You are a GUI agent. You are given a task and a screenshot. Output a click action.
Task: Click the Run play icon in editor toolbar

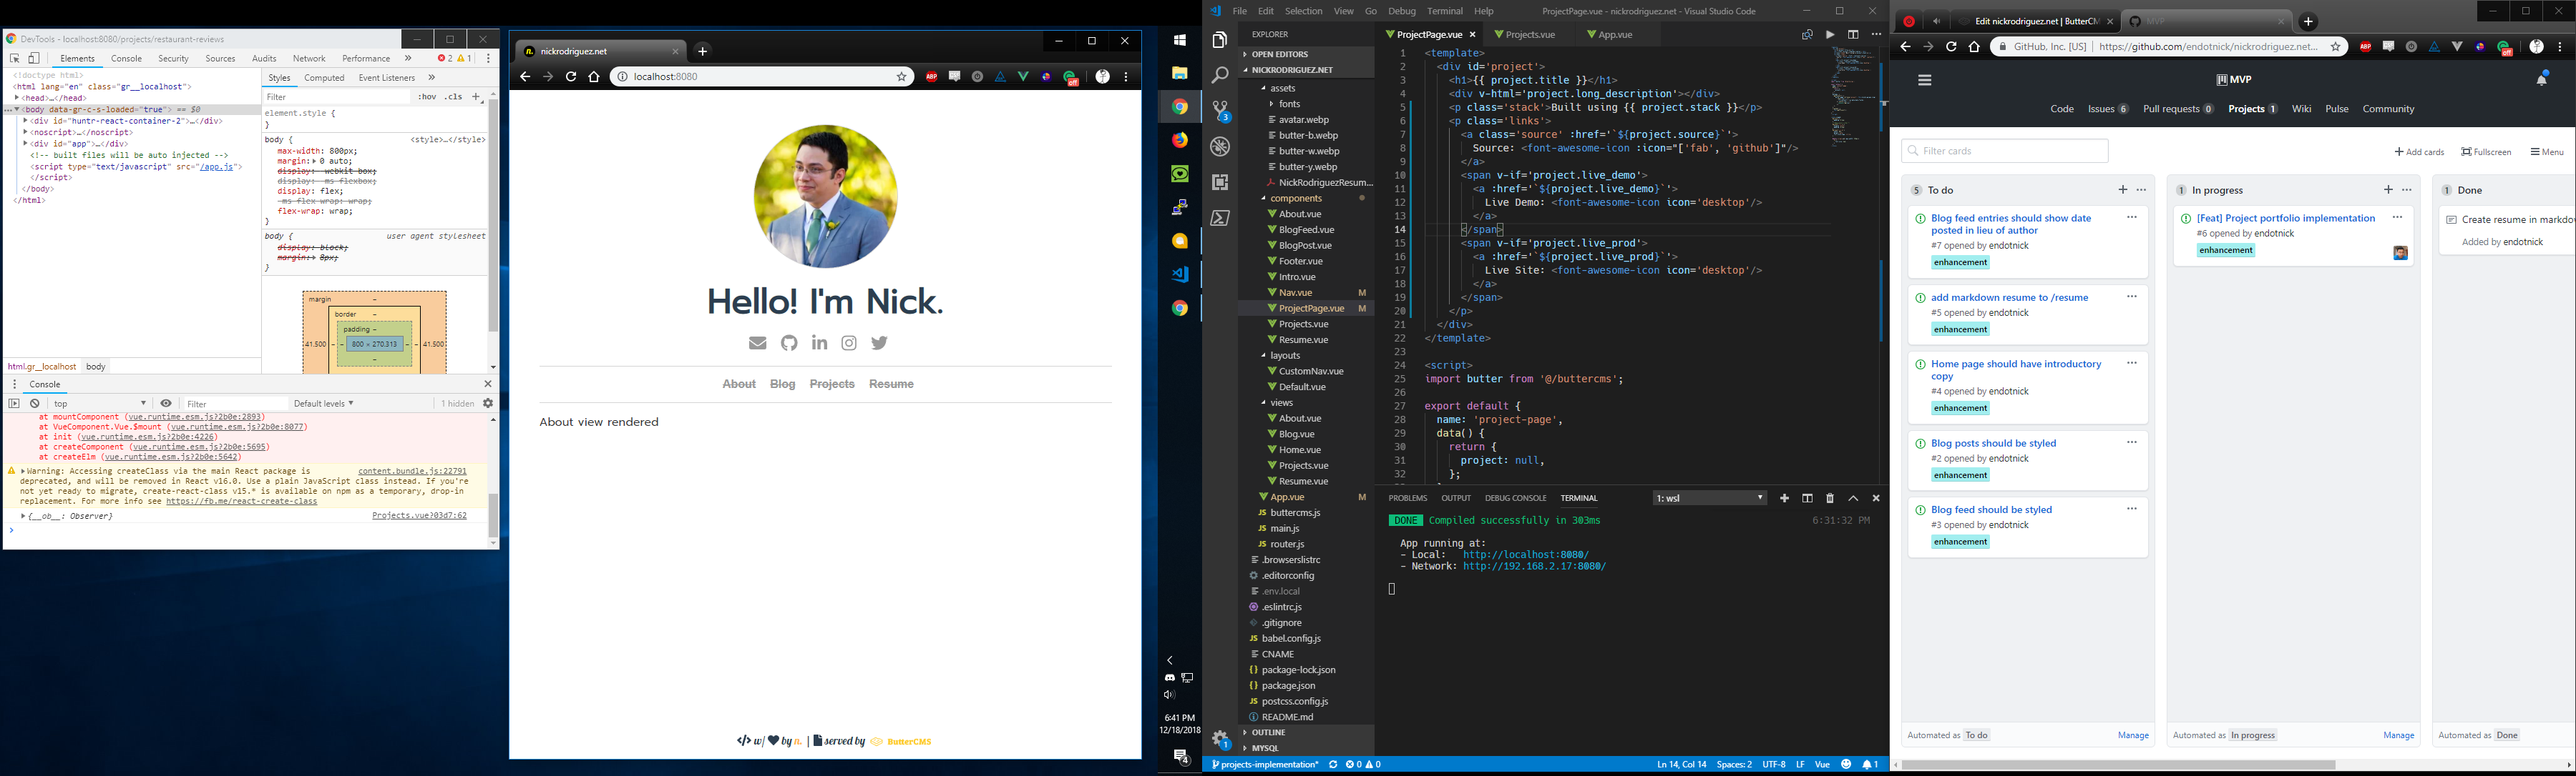(1830, 34)
